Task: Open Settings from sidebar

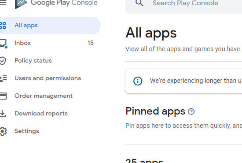Action: [x=27, y=131]
